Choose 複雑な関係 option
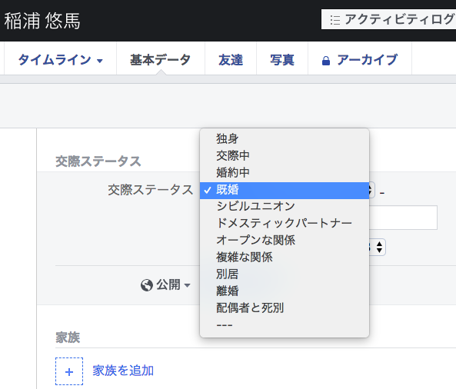The height and width of the screenshot is (389, 456). [x=285, y=257]
